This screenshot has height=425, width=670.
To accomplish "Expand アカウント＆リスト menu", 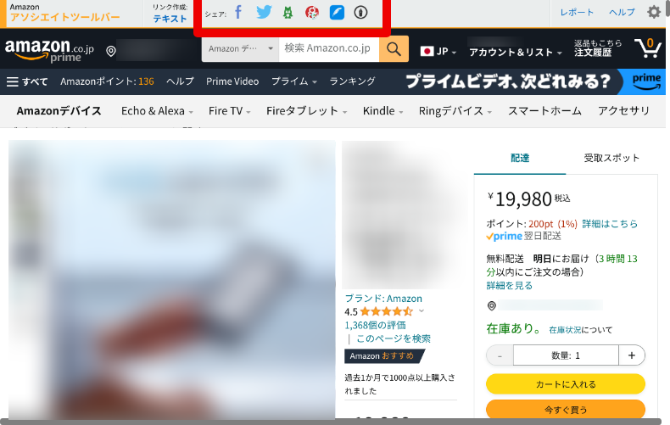I will [516, 52].
